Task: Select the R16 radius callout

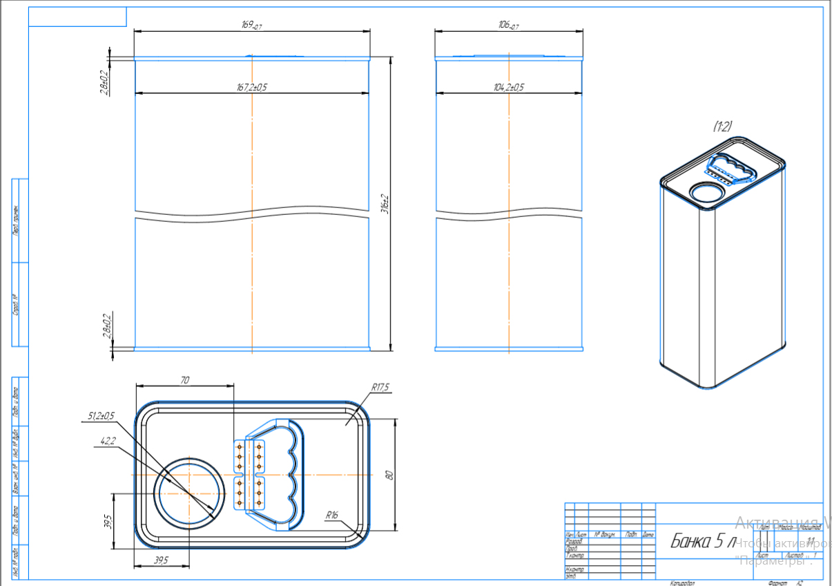Action: 332,515
